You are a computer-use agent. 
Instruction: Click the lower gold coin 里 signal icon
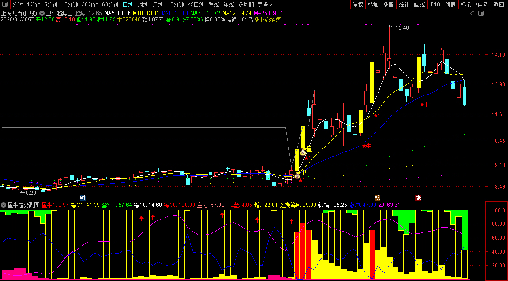pos(297,176)
